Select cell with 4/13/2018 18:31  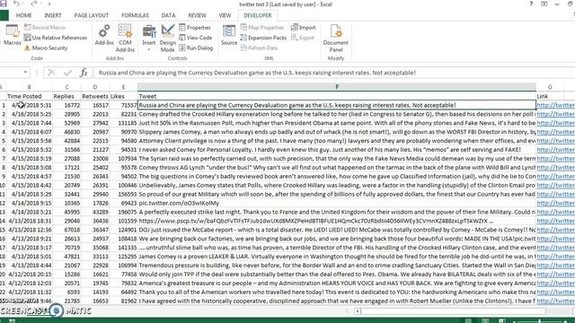29,221
